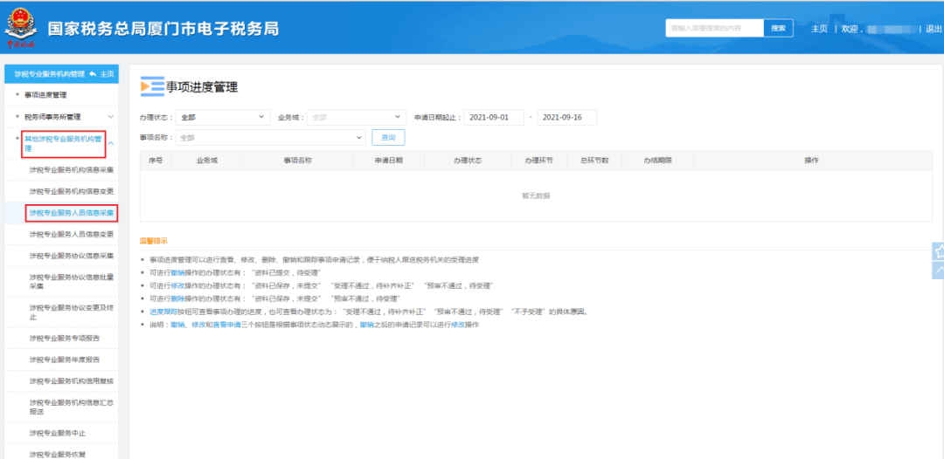Open 涉税专业服务年度报告 in sidebar
This screenshot has width=944, height=459.
coord(64,360)
